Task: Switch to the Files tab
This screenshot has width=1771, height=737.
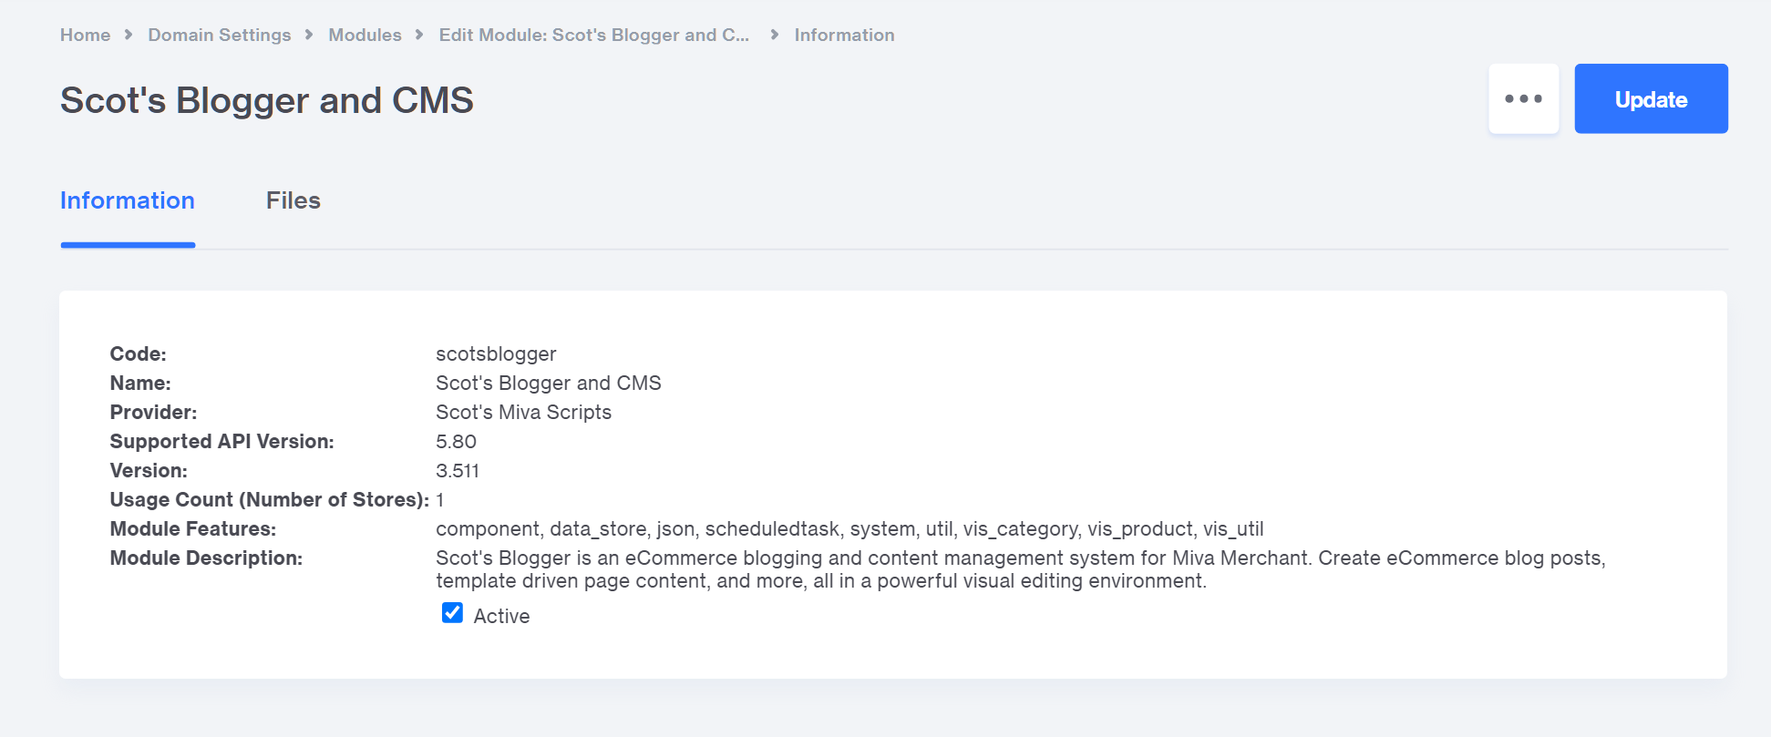Action: pyautogui.click(x=293, y=200)
